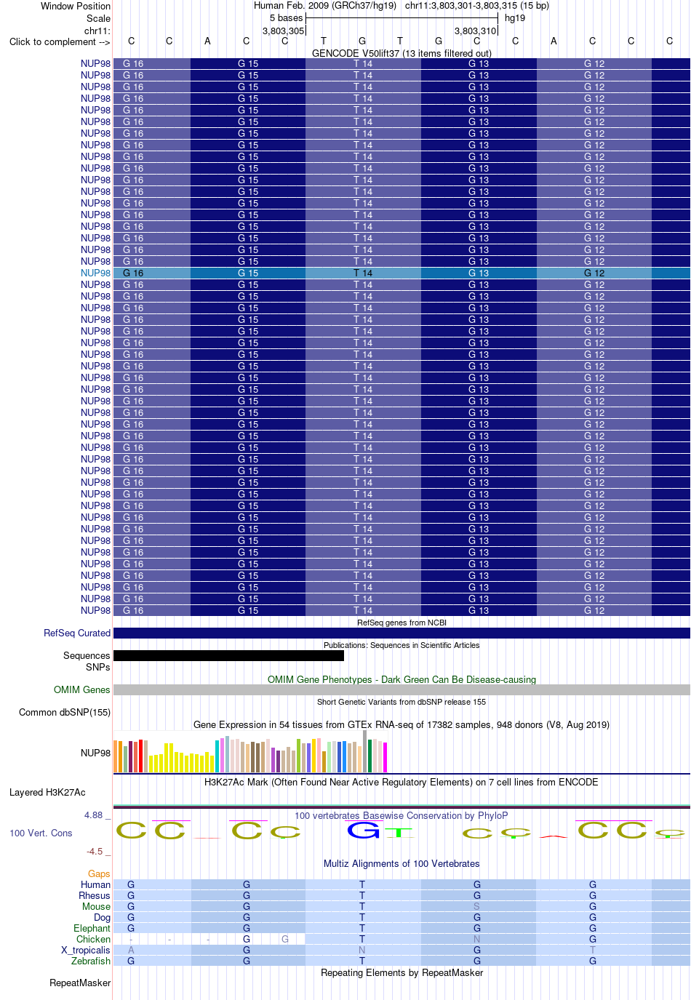Click the 'Click to complement -->' label

(x=60, y=41)
